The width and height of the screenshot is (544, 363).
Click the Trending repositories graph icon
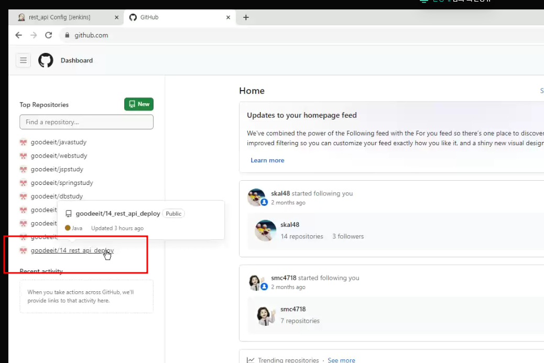[251, 360]
